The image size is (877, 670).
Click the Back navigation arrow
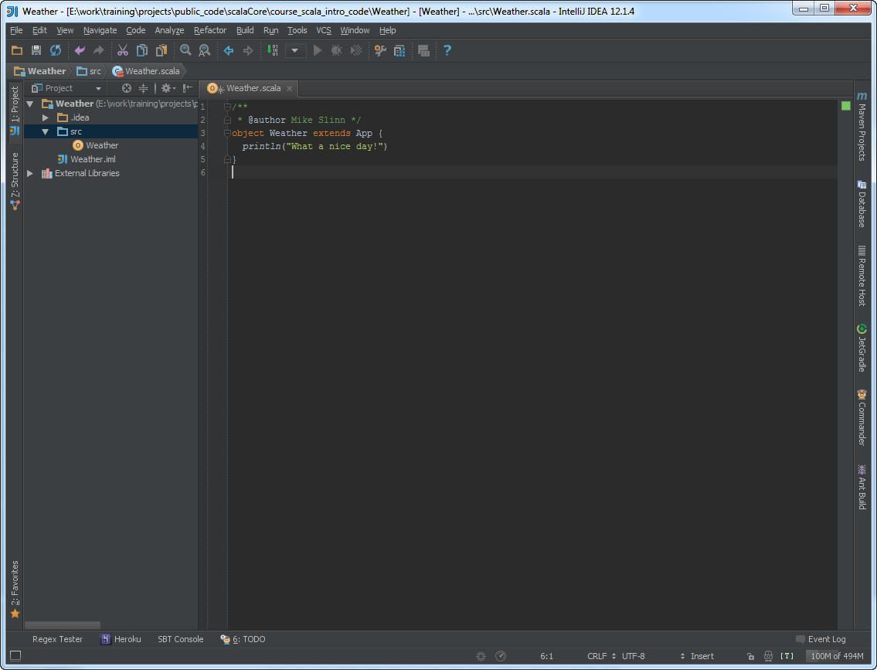point(229,50)
